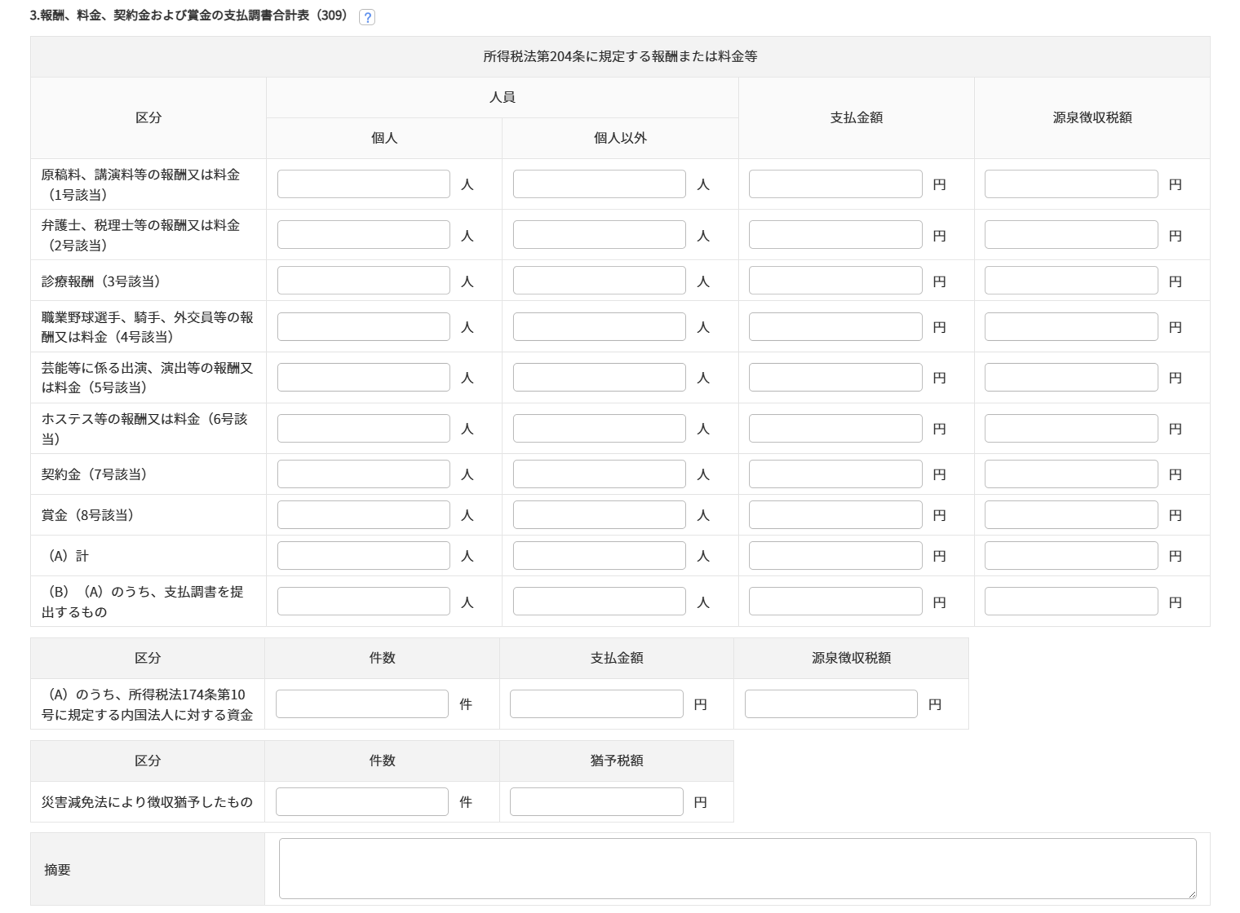Click 源泉徴収税額 field for 賞金 row

(1071, 515)
